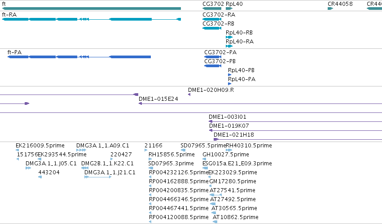Click the EK216009.5prime EST marker
Screen dimensions: 382x224
(18, 150)
